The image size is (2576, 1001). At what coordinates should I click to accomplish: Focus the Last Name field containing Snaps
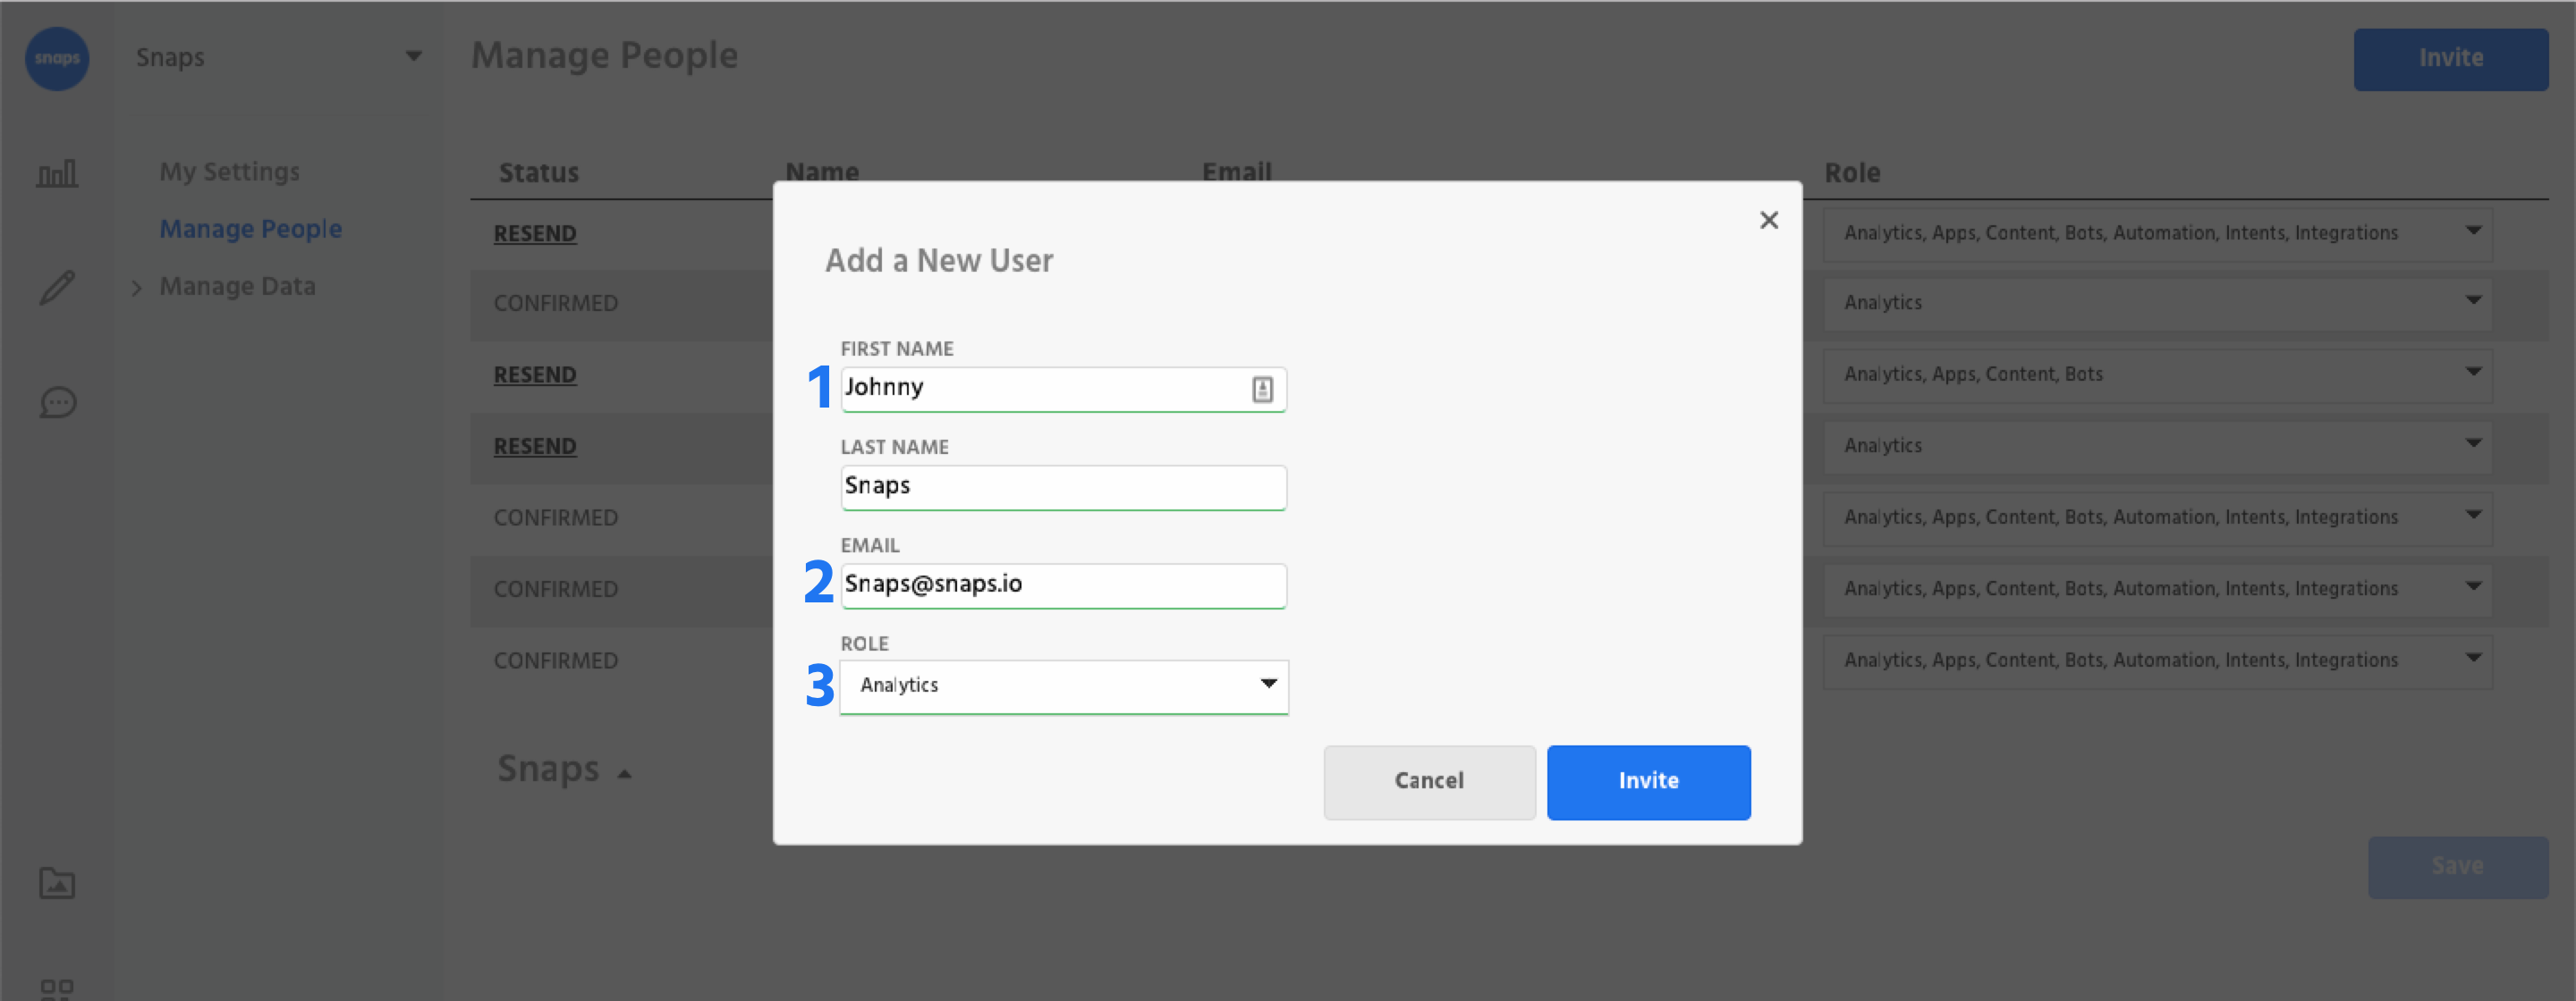click(x=1063, y=487)
